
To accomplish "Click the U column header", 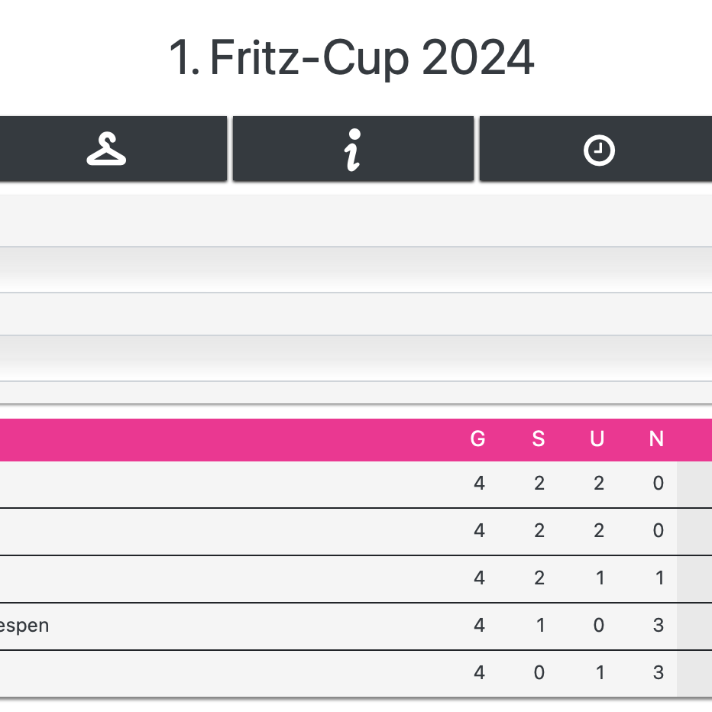I will [597, 439].
